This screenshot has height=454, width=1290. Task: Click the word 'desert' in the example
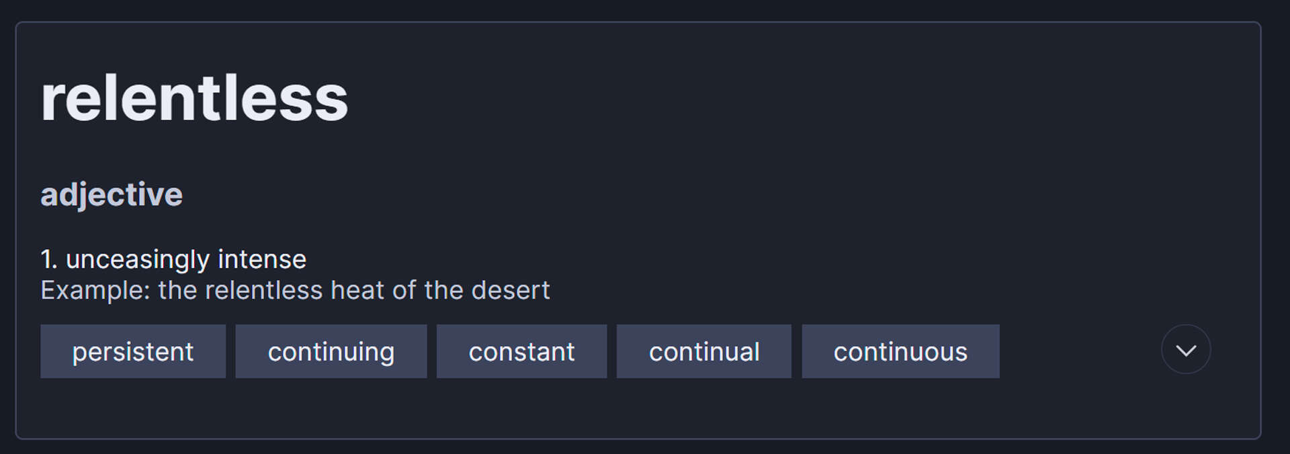(x=511, y=290)
